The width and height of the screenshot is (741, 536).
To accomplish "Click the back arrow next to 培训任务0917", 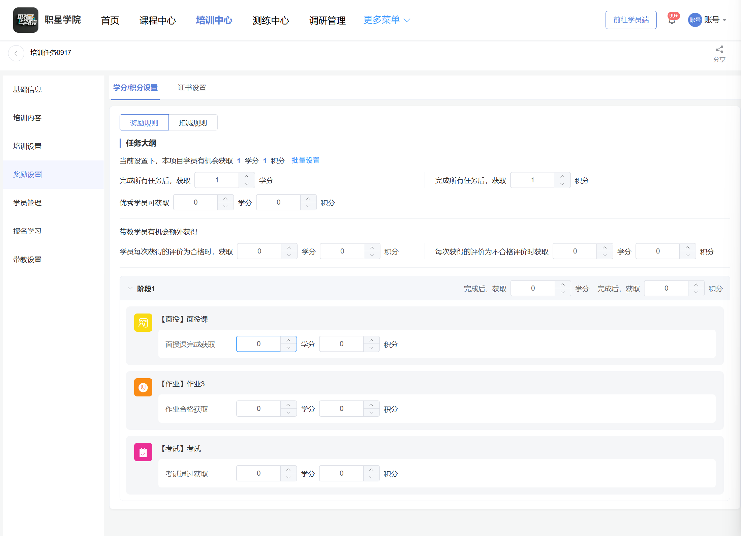I will (16, 53).
